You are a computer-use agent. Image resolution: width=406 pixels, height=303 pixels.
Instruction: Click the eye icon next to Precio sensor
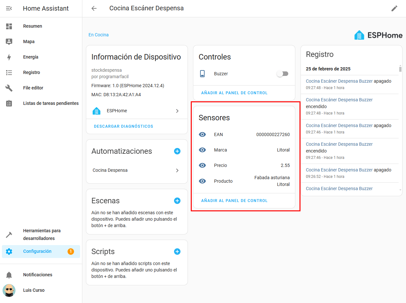coord(202,165)
